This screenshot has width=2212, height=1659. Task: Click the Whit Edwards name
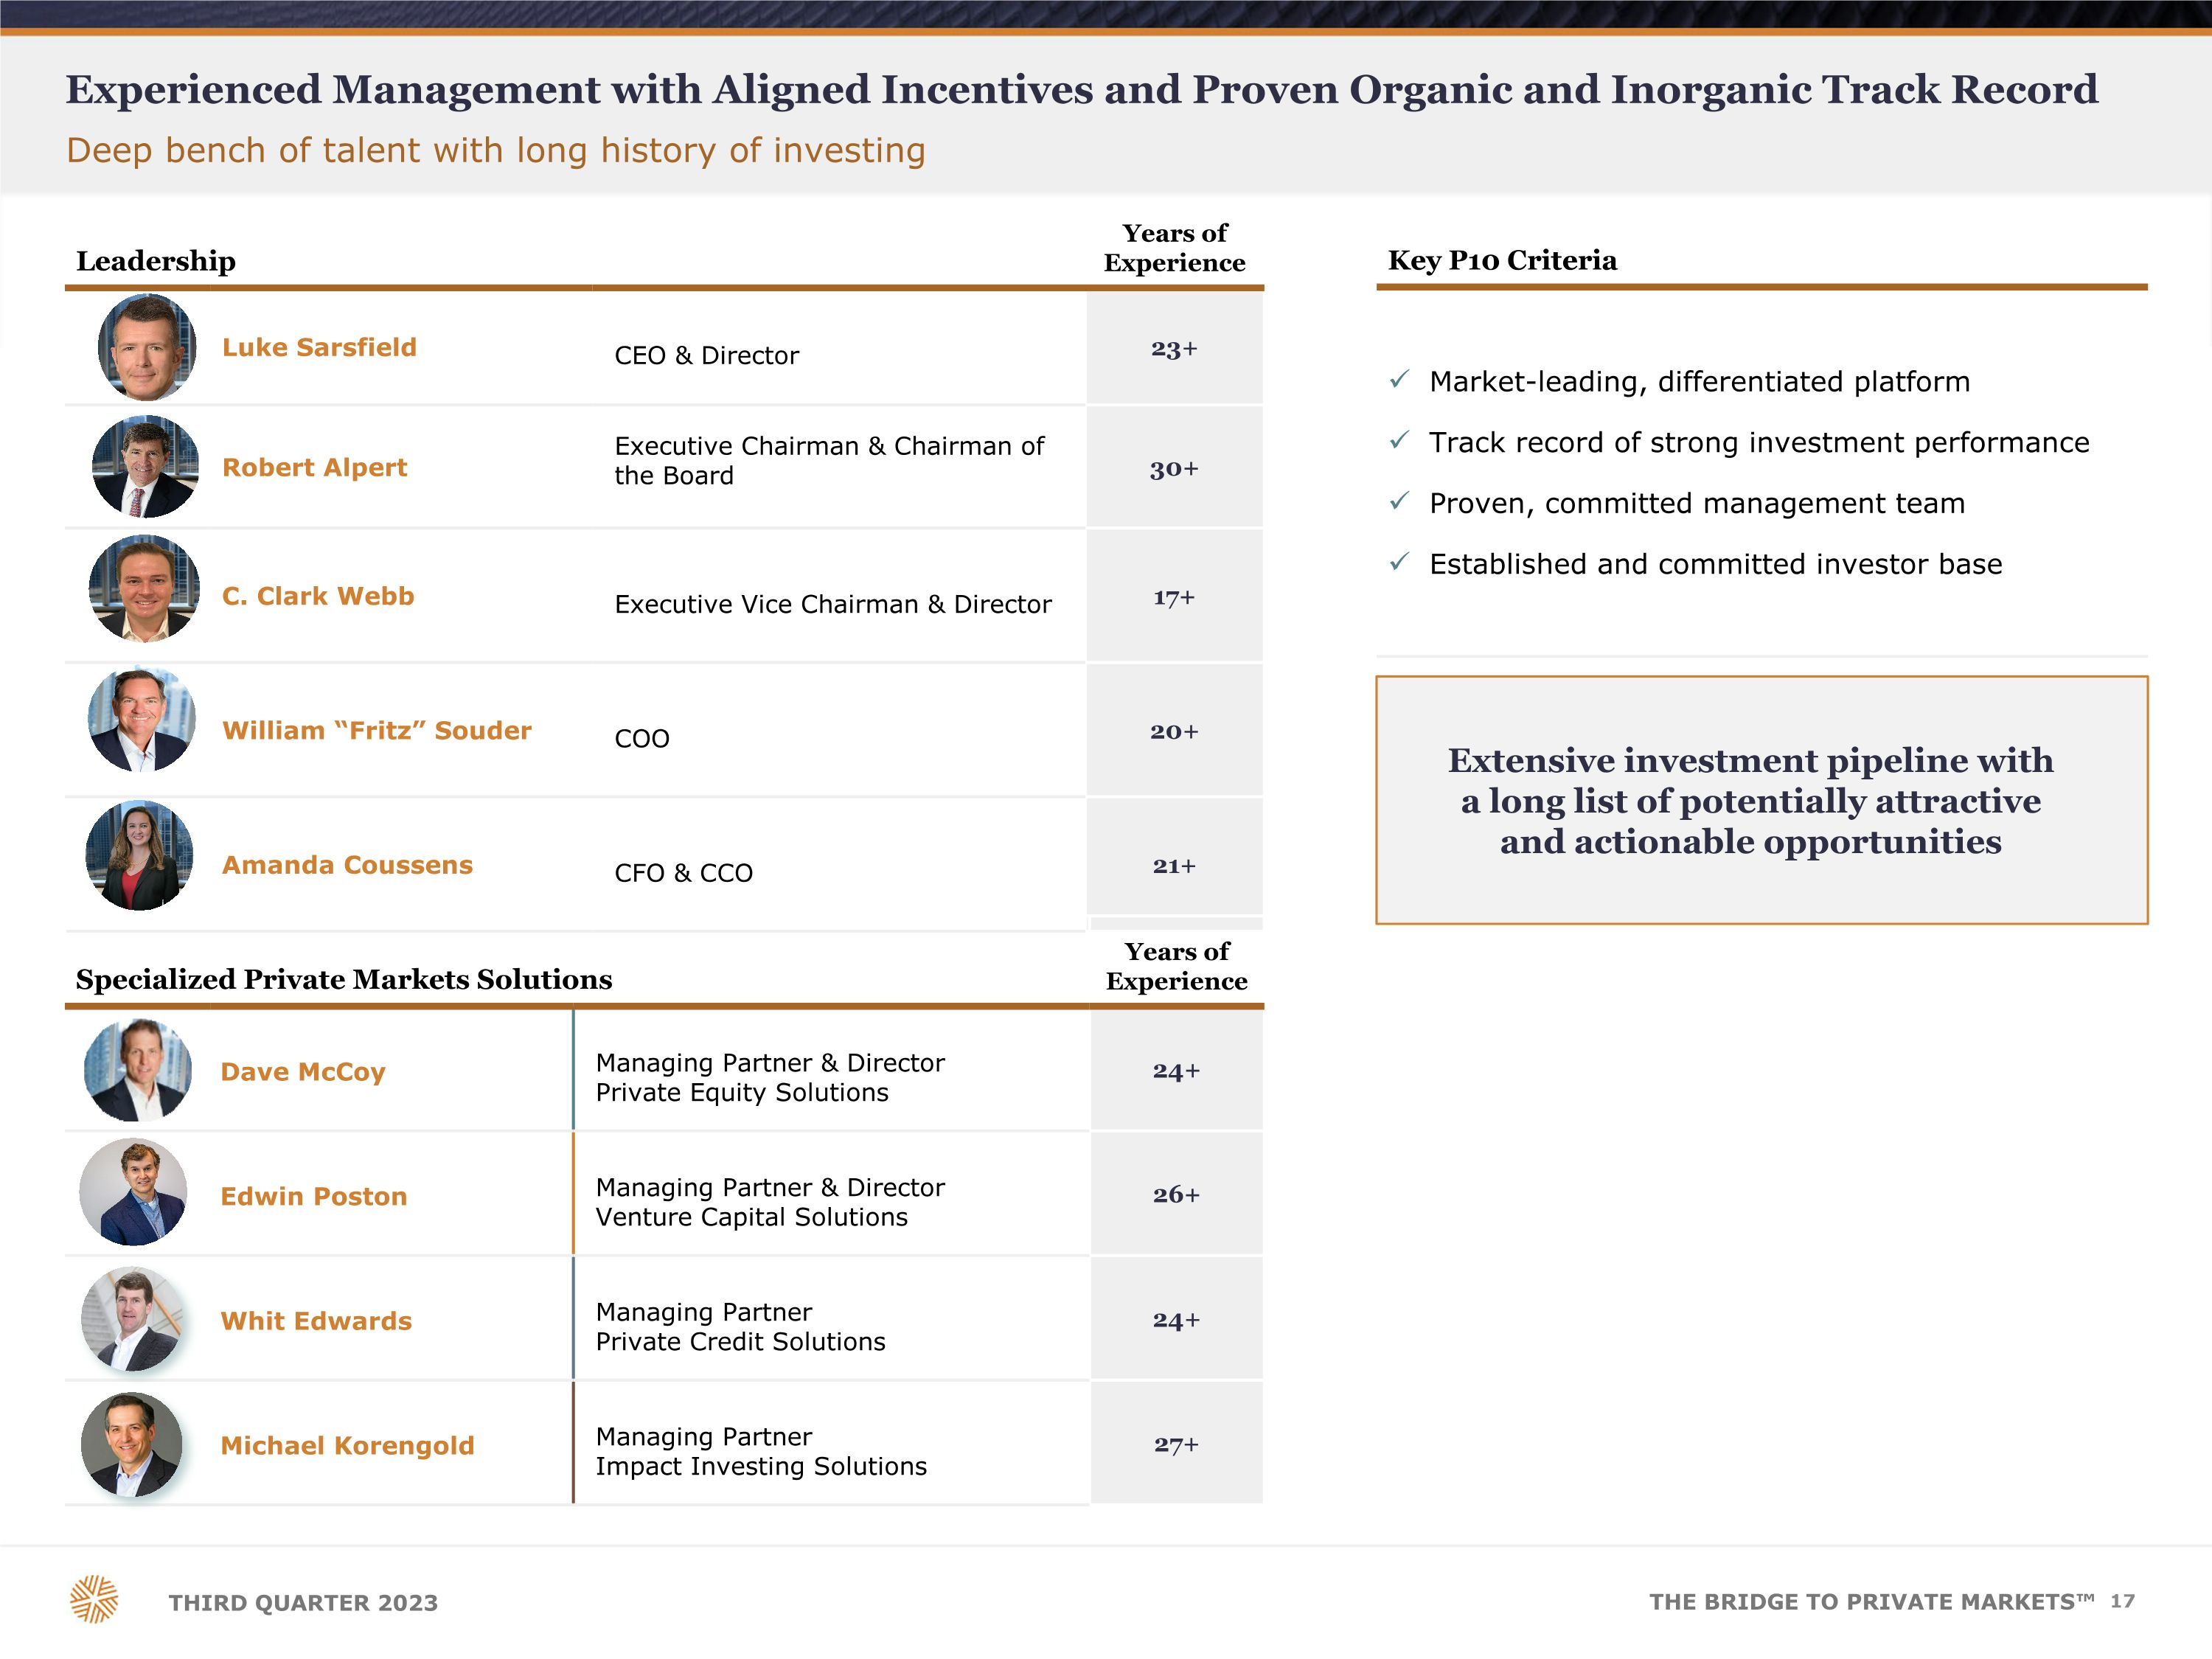[x=316, y=1321]
